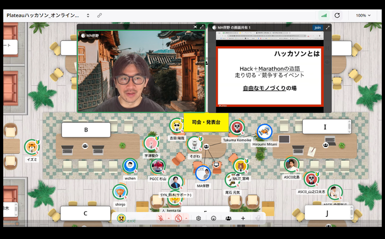Viewport: 385px width, 239px height.
Task: Click the scrollbar on table I label
Action: (349, 126)
